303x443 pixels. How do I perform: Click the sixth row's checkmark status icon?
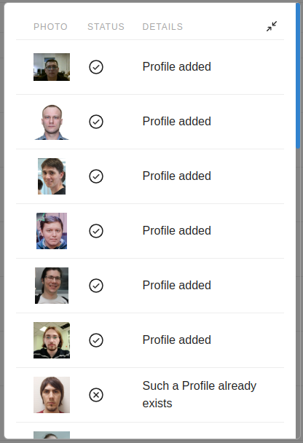(x=96, y=340)
